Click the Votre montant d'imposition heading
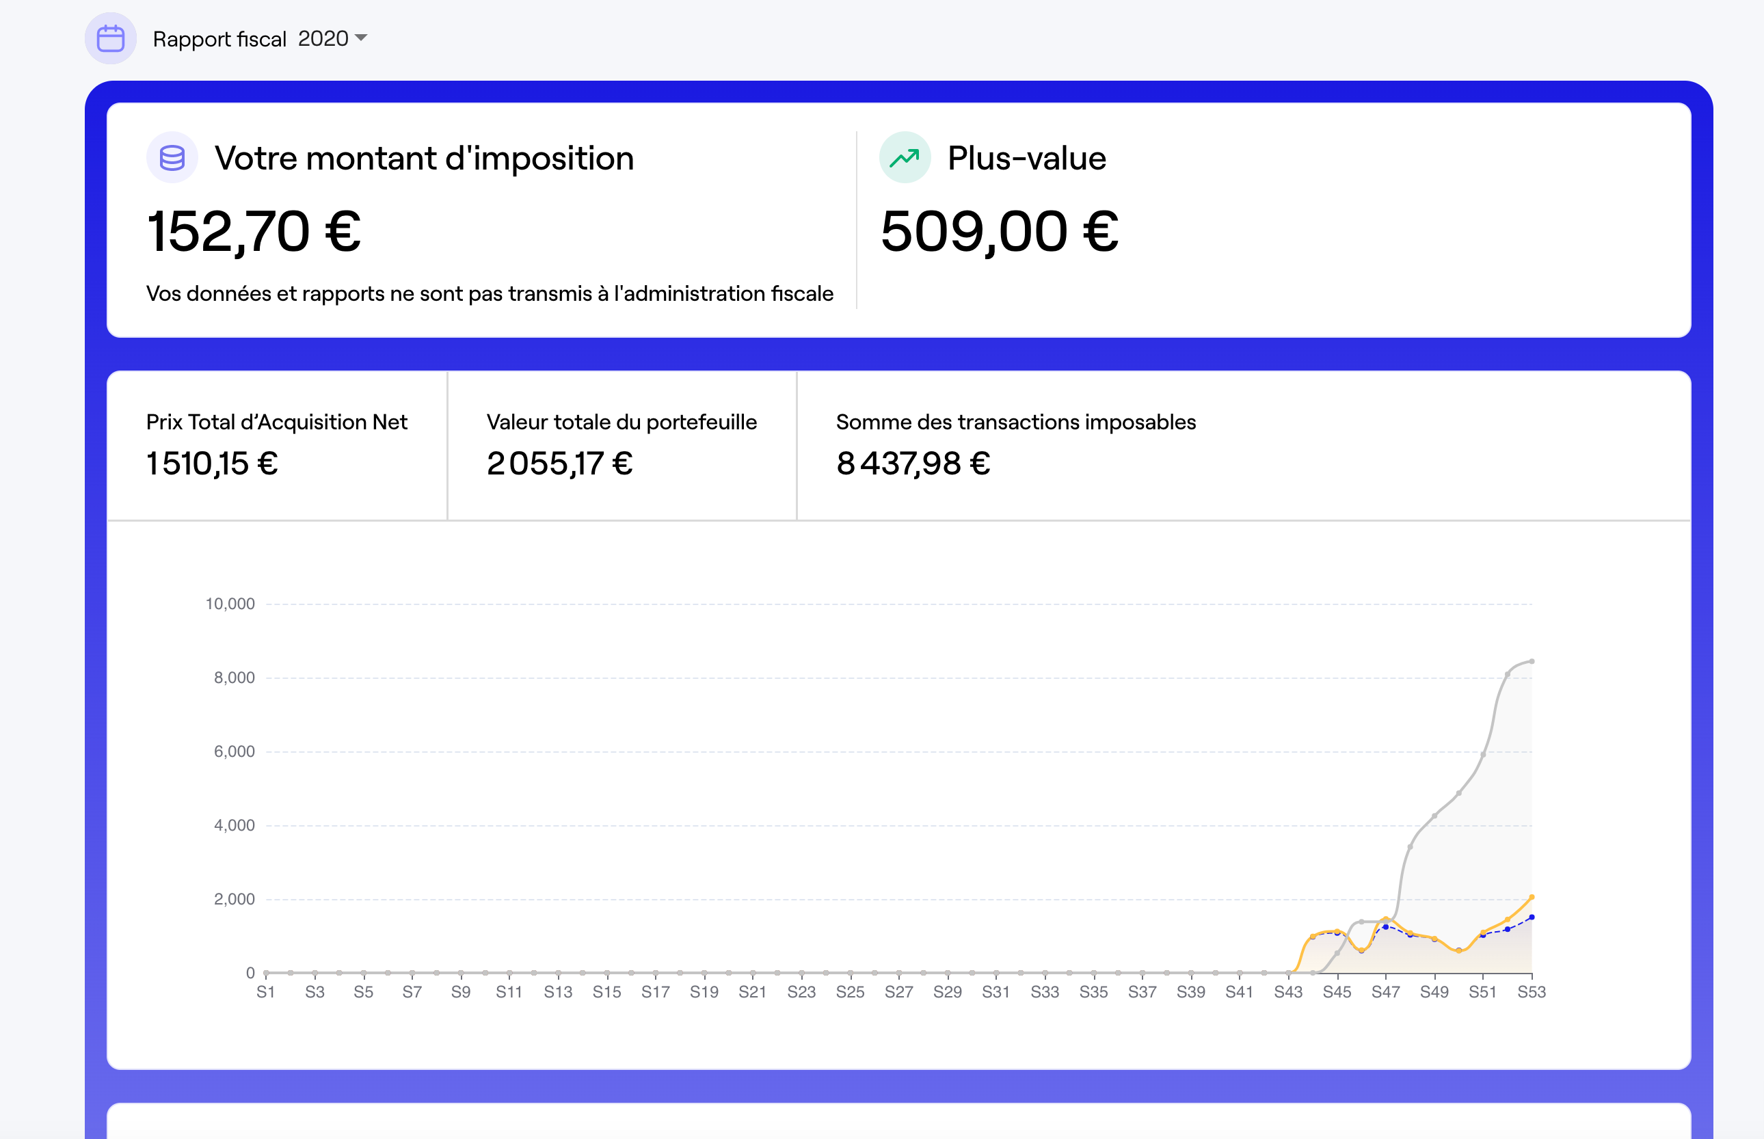1764x1139 pixels. [424, 159]
